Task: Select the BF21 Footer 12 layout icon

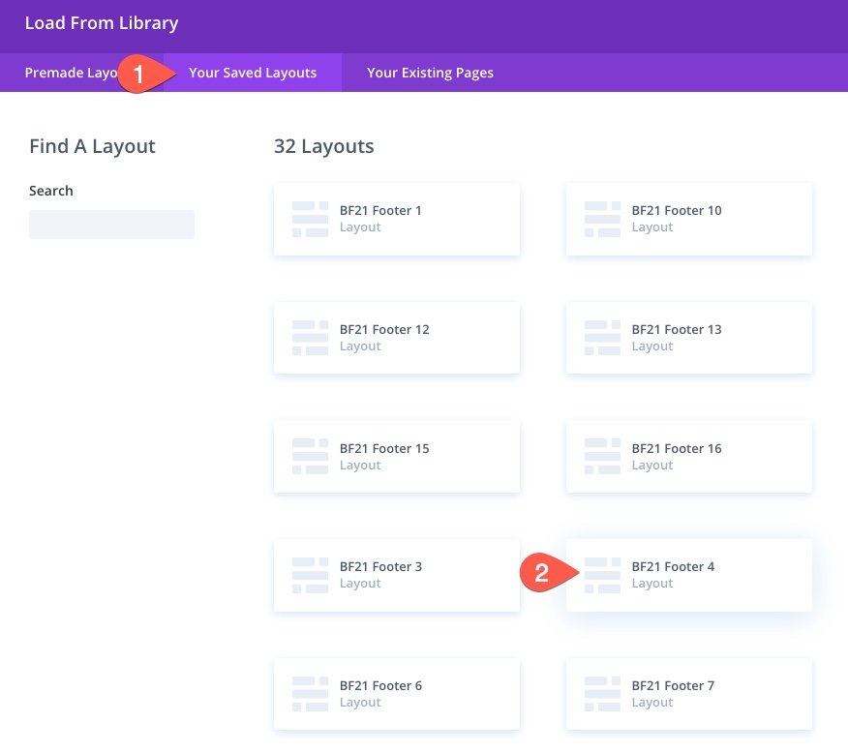Action: (311, 338)
